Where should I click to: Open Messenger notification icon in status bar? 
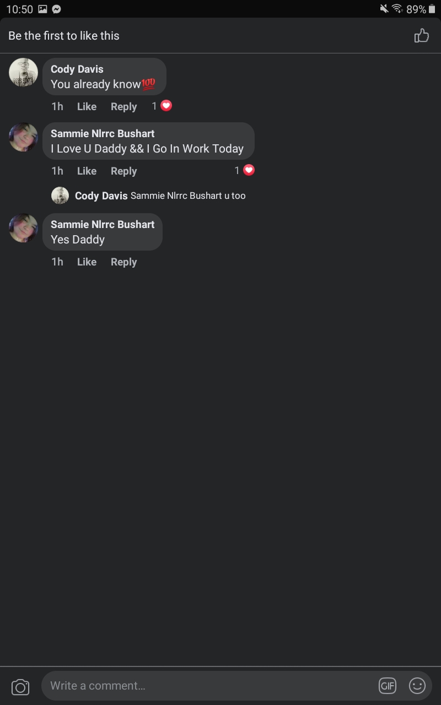click(x=56, y=9)
